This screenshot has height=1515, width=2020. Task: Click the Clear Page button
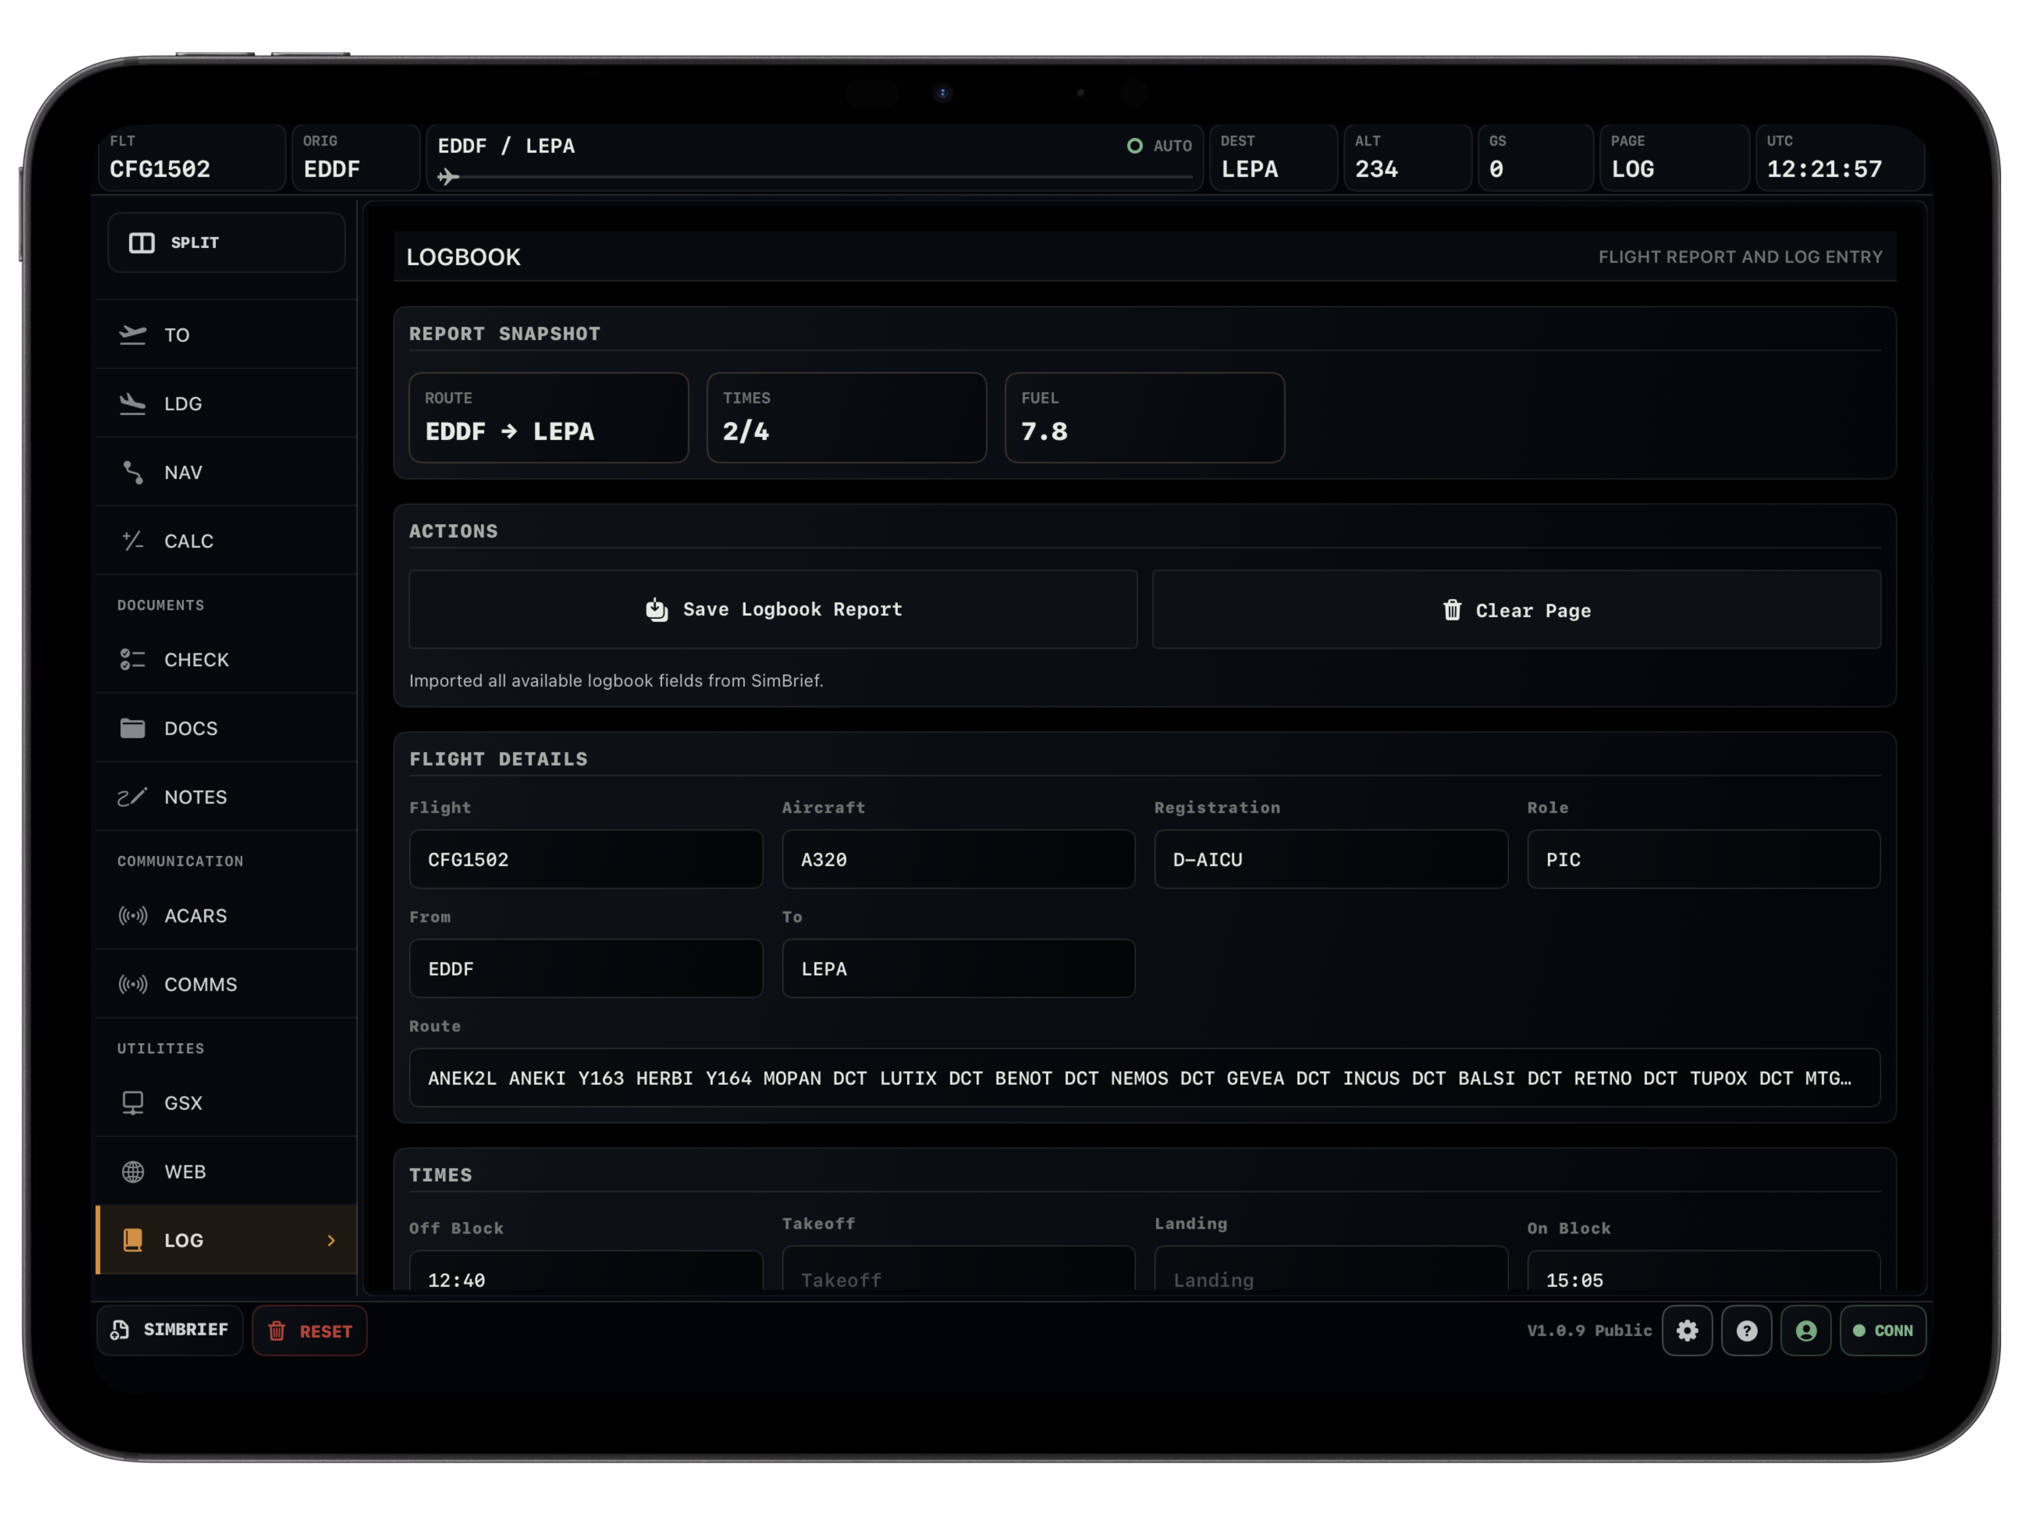pos(1516,609)
